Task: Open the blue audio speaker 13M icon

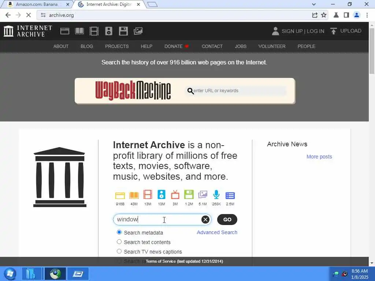Action: tap(161, 195)
